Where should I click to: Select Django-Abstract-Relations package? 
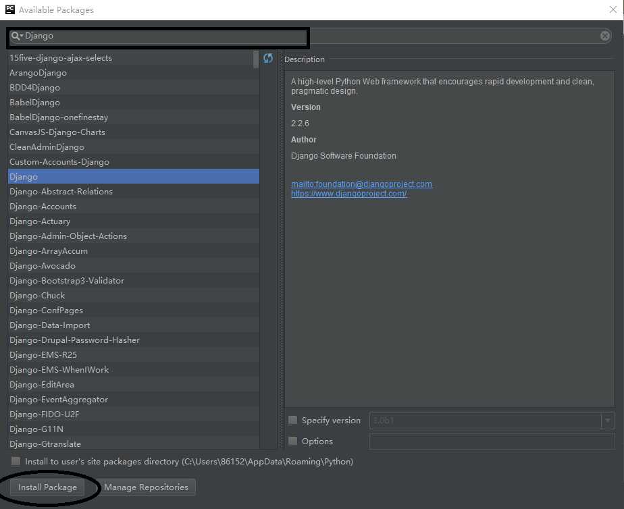(x=133, y=192)
